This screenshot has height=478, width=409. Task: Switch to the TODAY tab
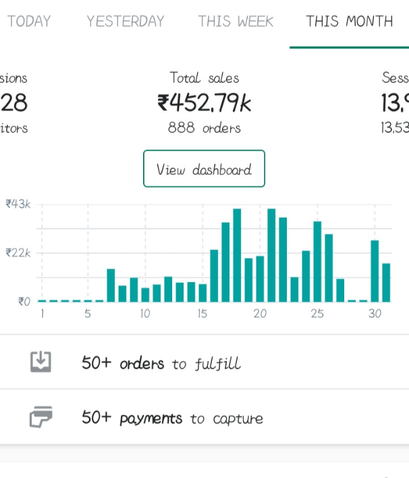coord(28,22)
